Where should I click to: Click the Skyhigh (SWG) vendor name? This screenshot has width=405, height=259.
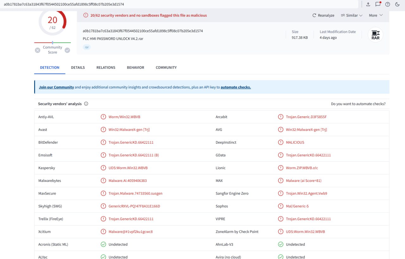(50, 206)
